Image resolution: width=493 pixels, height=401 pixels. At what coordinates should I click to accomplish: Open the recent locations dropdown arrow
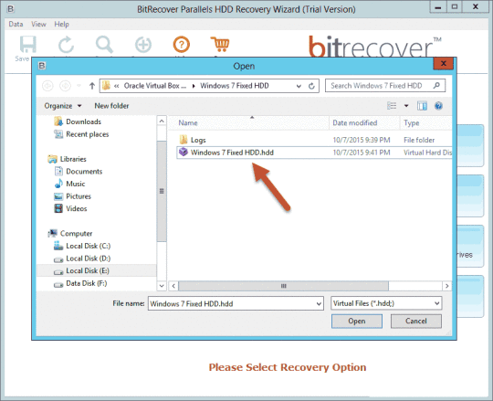pos(79,86)
